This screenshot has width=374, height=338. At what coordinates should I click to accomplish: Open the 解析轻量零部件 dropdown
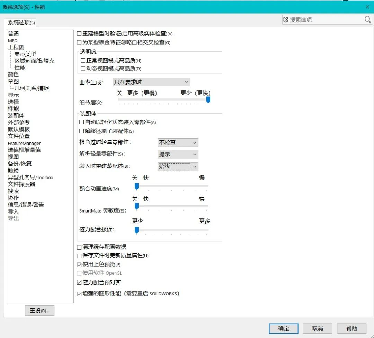tap(178, 154)
